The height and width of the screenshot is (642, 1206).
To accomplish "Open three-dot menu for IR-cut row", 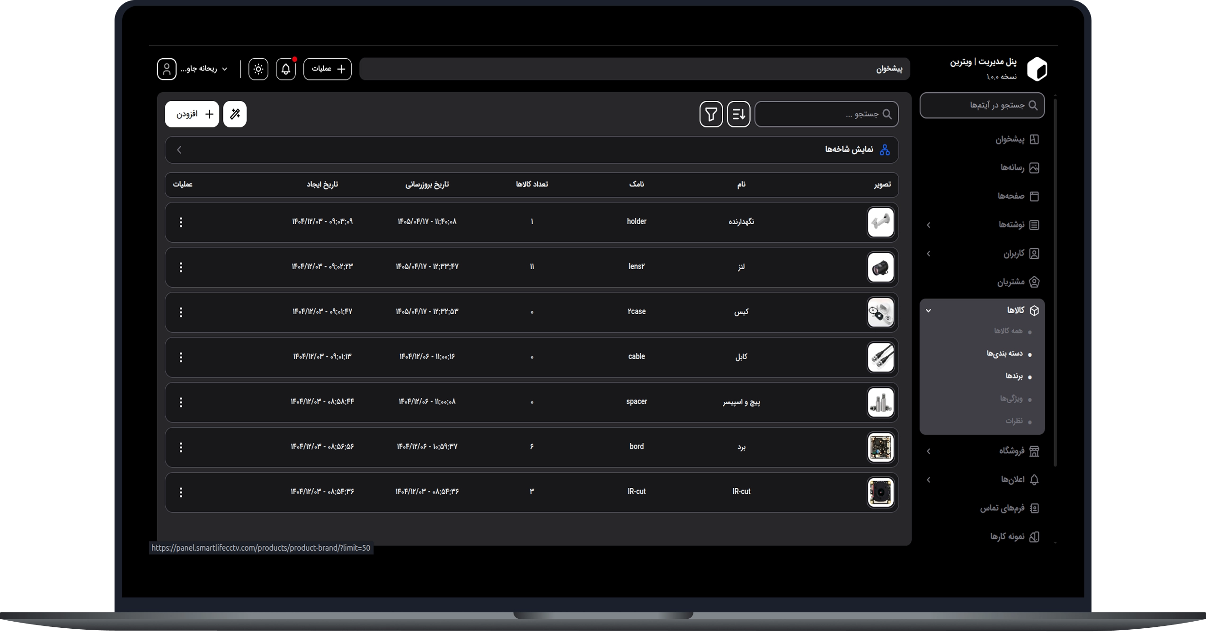I will click(x=181, y=492).
